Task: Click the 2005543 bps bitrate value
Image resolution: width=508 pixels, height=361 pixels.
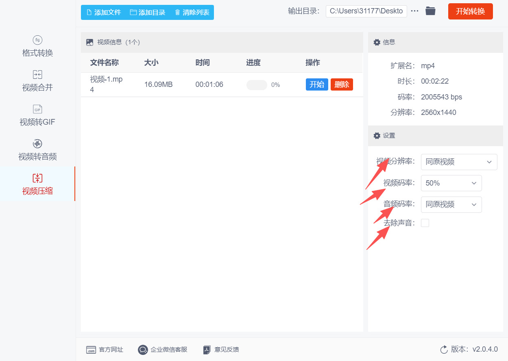Action: [442, 97]
